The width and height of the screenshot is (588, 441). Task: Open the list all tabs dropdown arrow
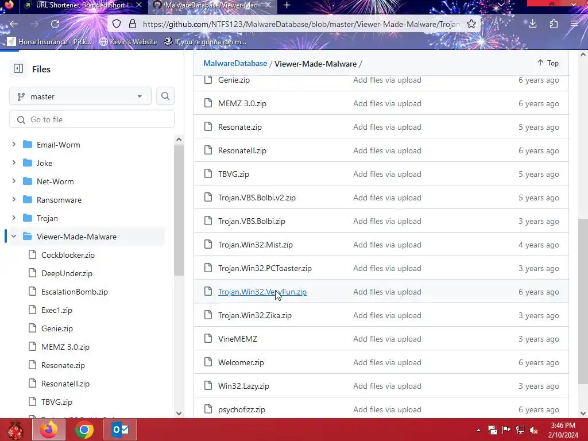pyautogui.click(x=501, y=5)
